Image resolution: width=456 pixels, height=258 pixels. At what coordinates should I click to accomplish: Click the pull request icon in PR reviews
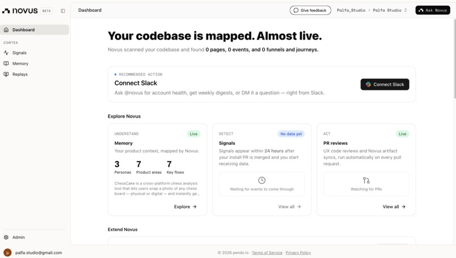tap(366, 180)
